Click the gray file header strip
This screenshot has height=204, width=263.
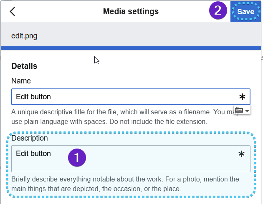pos(131,34)
